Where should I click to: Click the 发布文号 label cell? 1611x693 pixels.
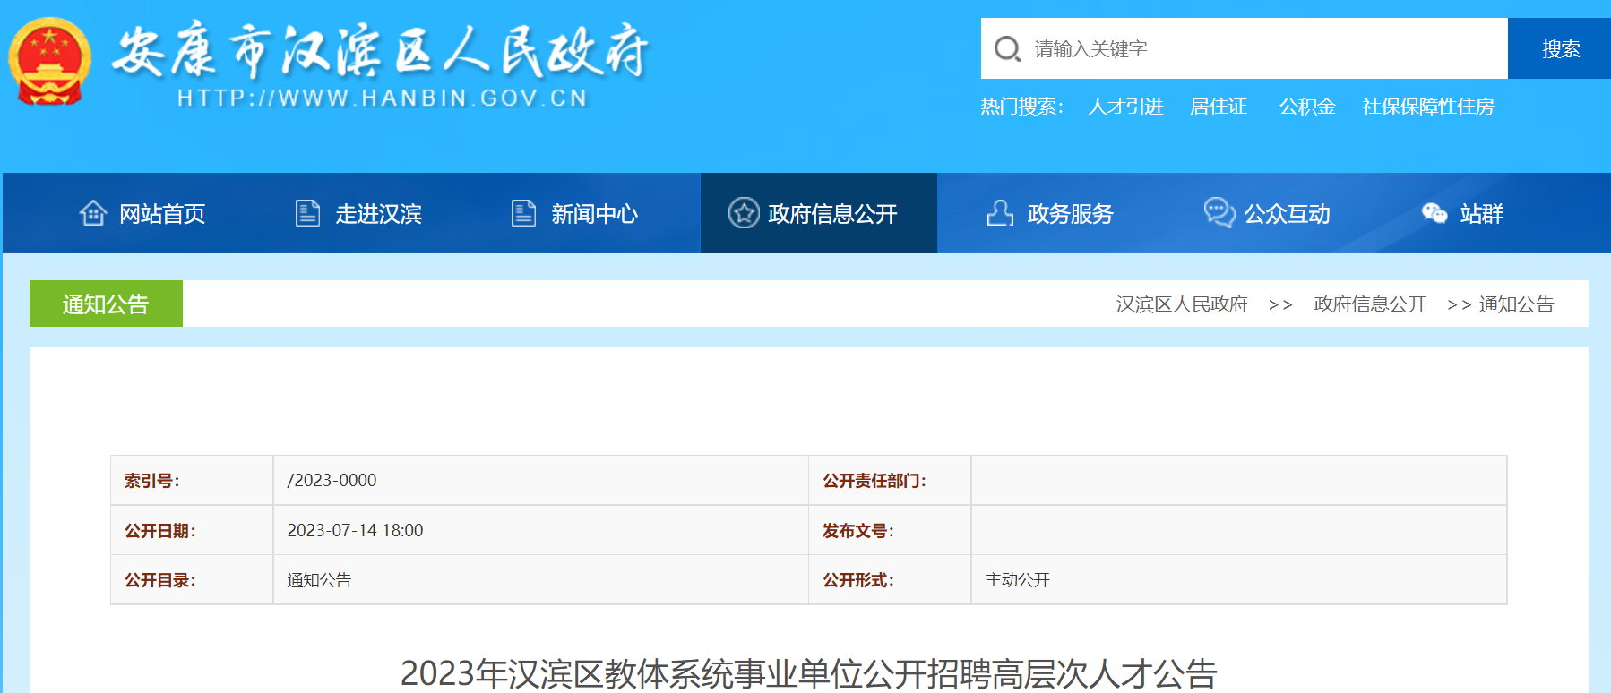(x=890, y=530)
